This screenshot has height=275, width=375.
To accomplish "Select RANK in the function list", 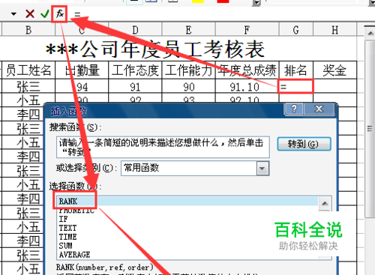I will point(187,202).
